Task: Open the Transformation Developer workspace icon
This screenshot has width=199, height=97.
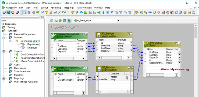Action: (60, 21)
